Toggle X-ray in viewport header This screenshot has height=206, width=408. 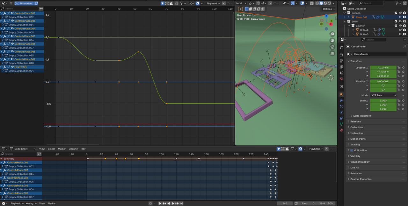click(x=311, y=3)
